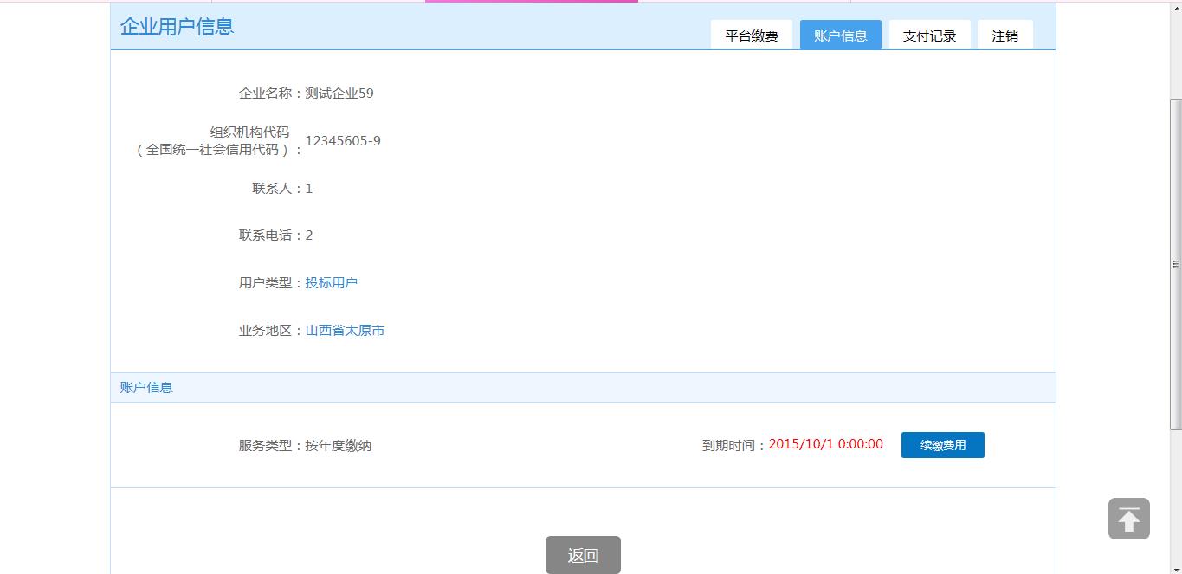Viewport: 1182px width, 574px height.
Task: Switch to the 支付记录 tab
Action: click(929, 35)
